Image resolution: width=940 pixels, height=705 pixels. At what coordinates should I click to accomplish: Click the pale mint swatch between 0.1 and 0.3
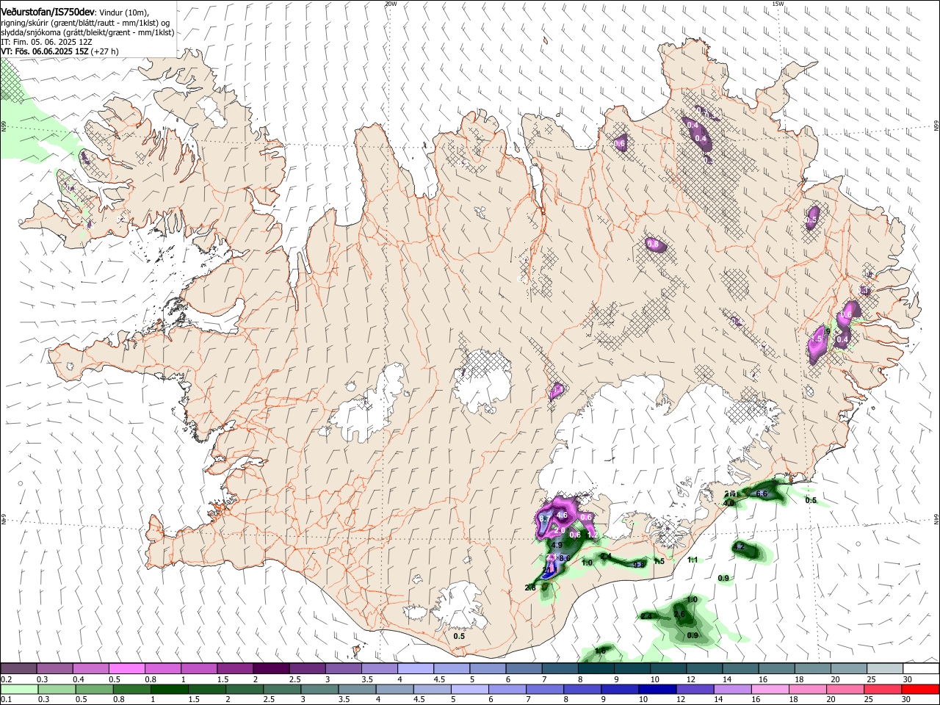pyautogui.click(x=18, y=689)
